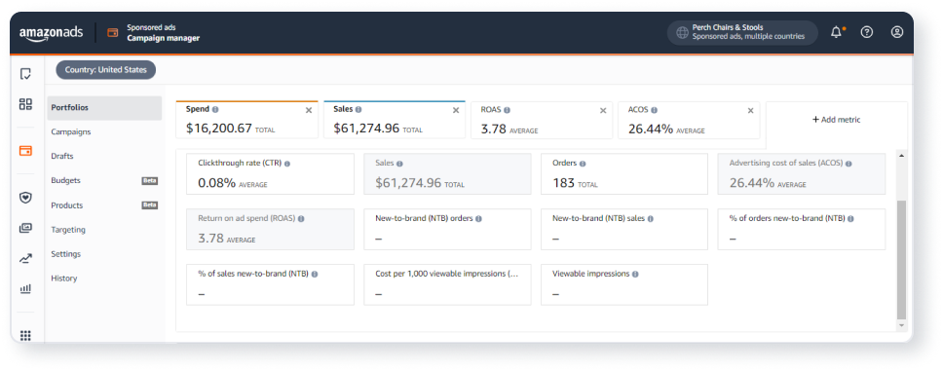Click the info icon beside ROAS tab
943x371 pixels.
pos(507,110)
